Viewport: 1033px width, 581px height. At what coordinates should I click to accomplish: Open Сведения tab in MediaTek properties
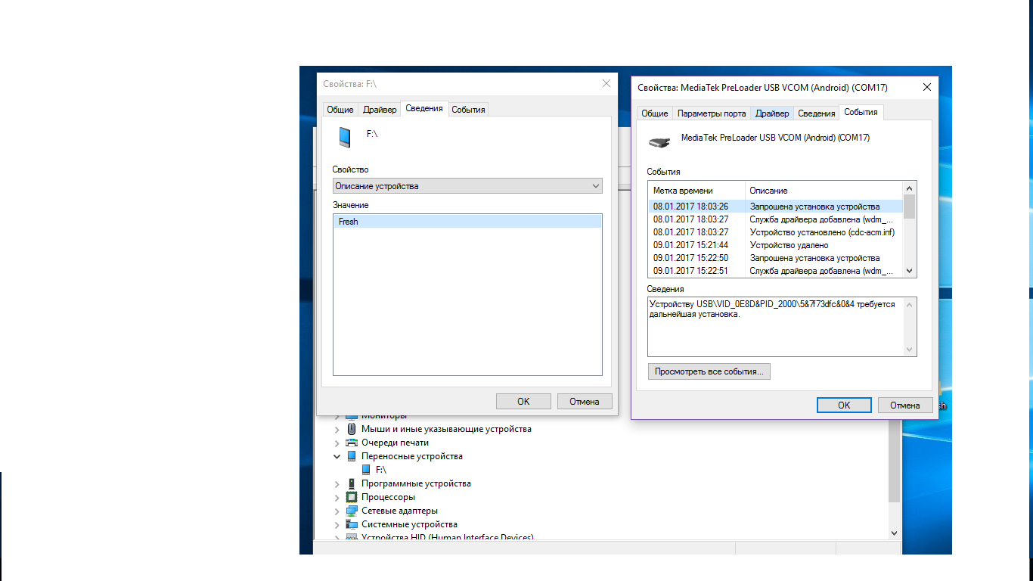(x=817, y=113)
